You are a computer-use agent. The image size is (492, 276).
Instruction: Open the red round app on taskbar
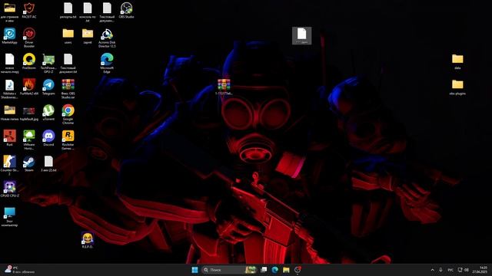coord(298,270)
